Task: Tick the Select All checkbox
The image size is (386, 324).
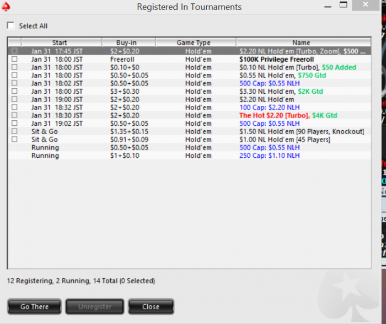Action: [10, 25]
